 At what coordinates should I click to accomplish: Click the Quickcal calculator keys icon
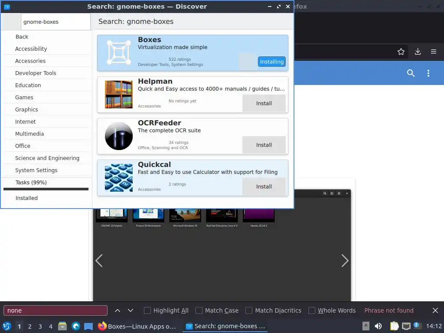point(119,177)
